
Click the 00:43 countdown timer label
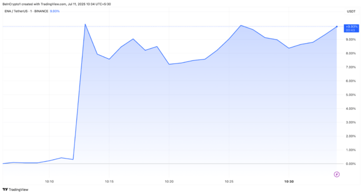coord(350,30)
